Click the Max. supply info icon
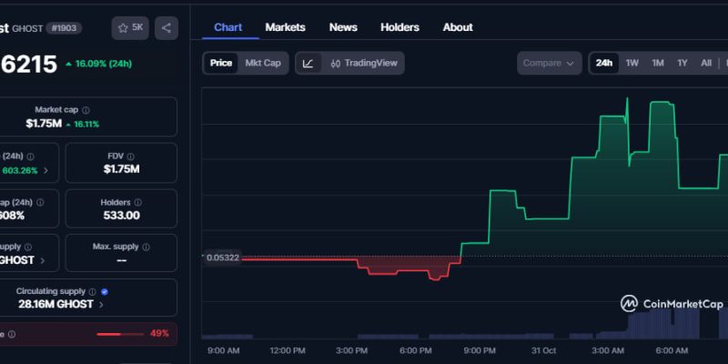 [147, 247]
